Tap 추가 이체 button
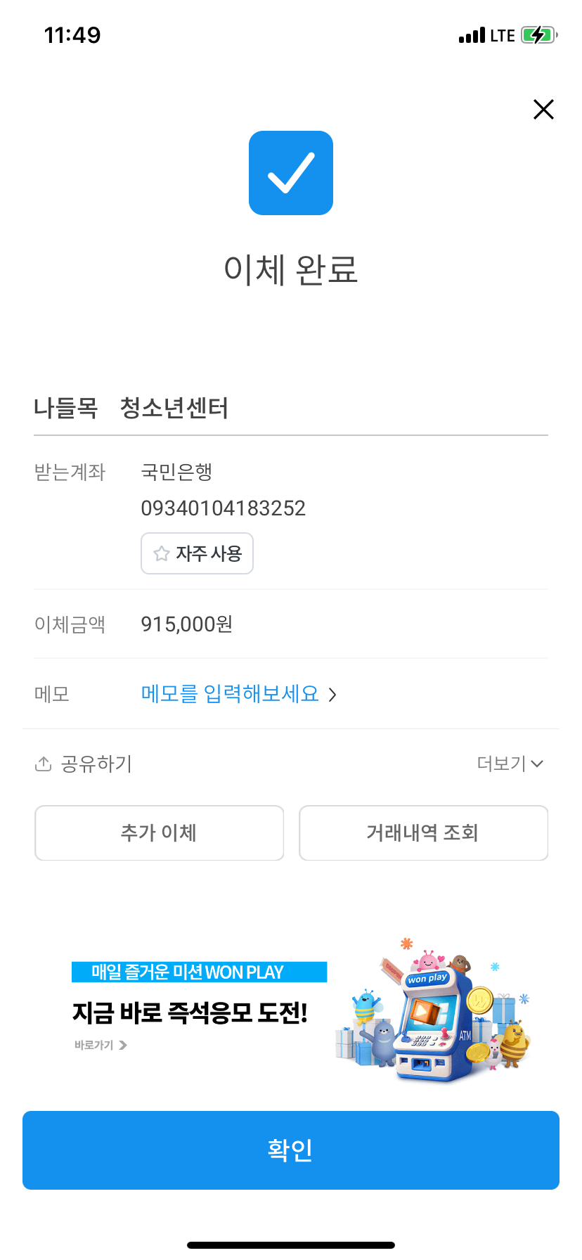The image size is (582, 1260). (160, 833)
